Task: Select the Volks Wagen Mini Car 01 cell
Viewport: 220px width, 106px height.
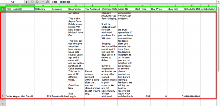Action: [20, 96]
